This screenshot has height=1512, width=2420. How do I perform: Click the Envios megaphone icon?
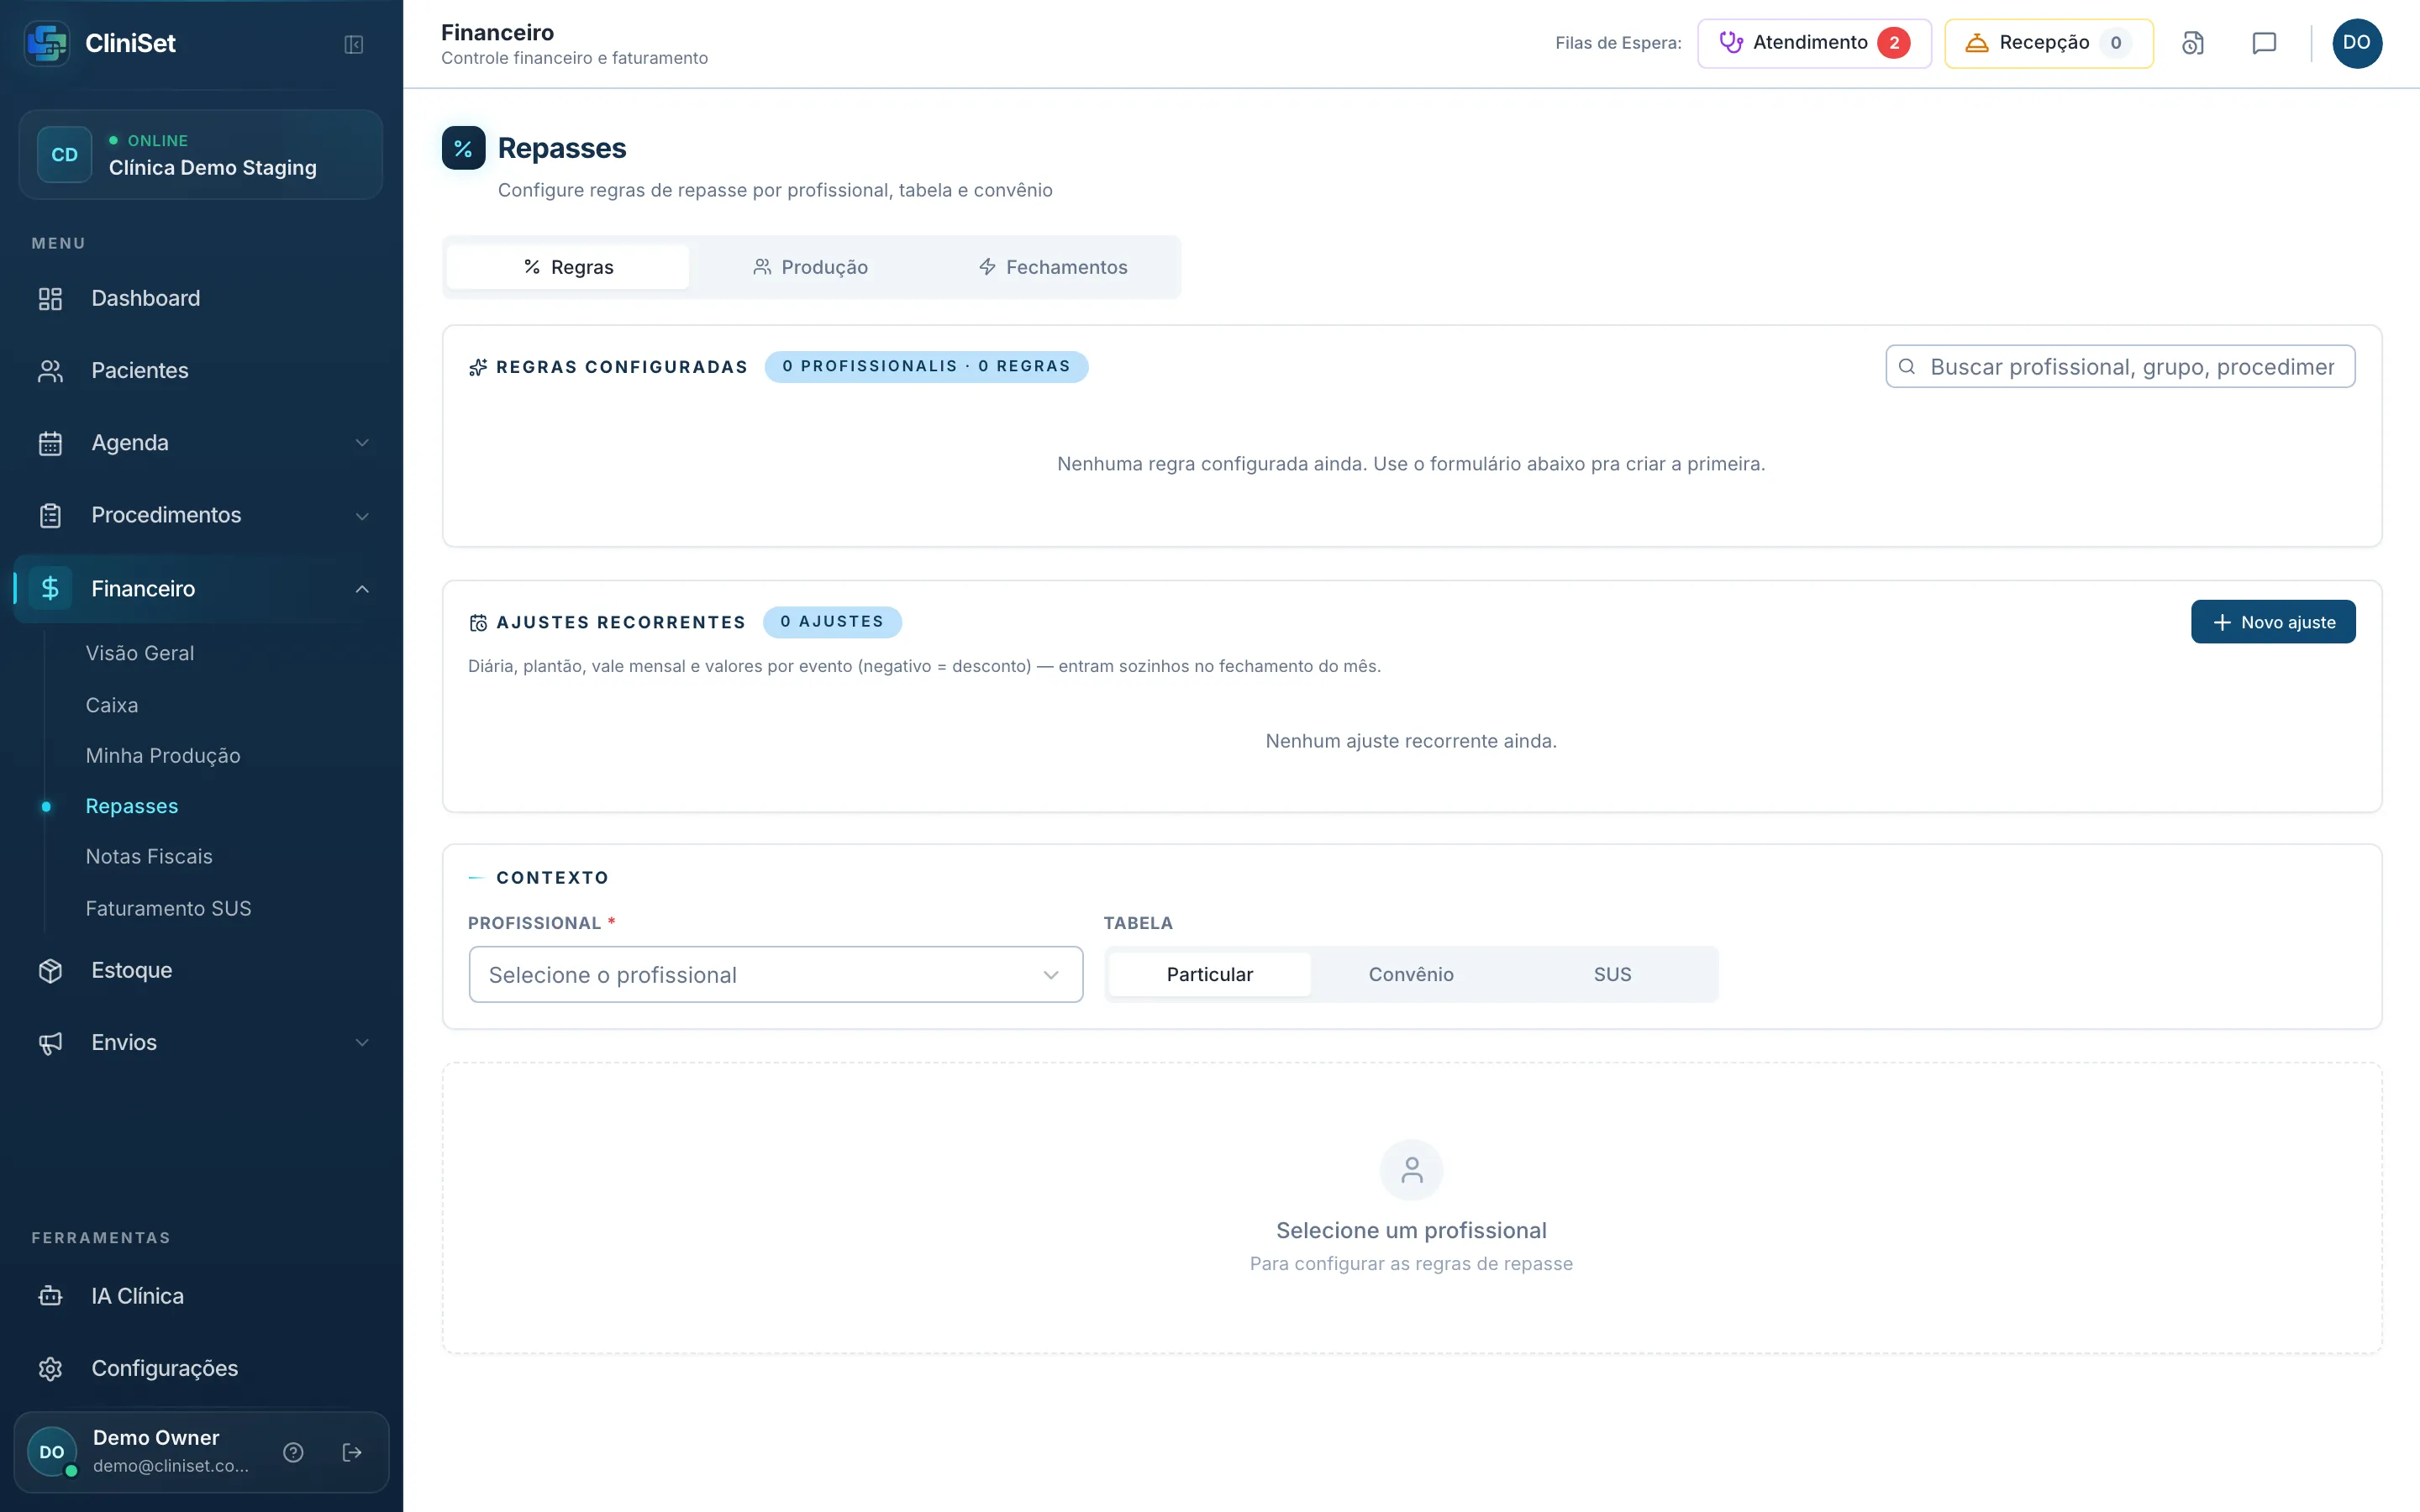click(50, 1042)
